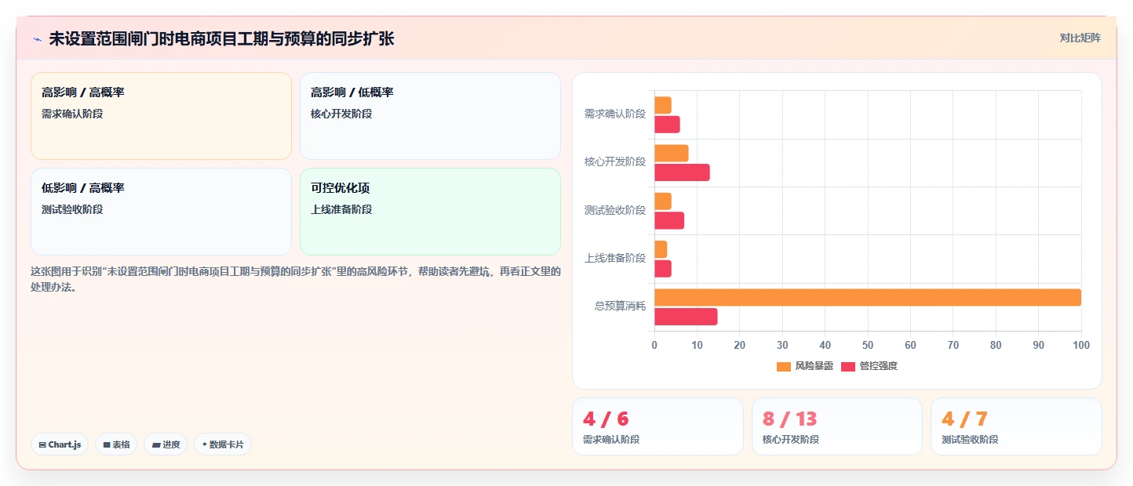Click the 进度 tag chip
This screenshot has height=486, width=1133.
coord(166,444)
